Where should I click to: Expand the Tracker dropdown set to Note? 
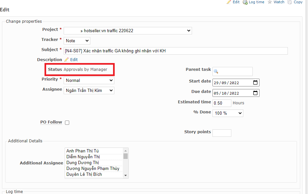77,41
